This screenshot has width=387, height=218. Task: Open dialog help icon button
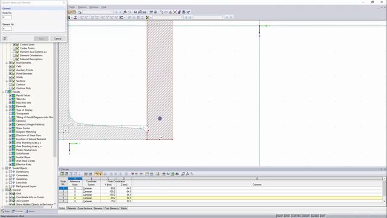[x=5, y=38]
